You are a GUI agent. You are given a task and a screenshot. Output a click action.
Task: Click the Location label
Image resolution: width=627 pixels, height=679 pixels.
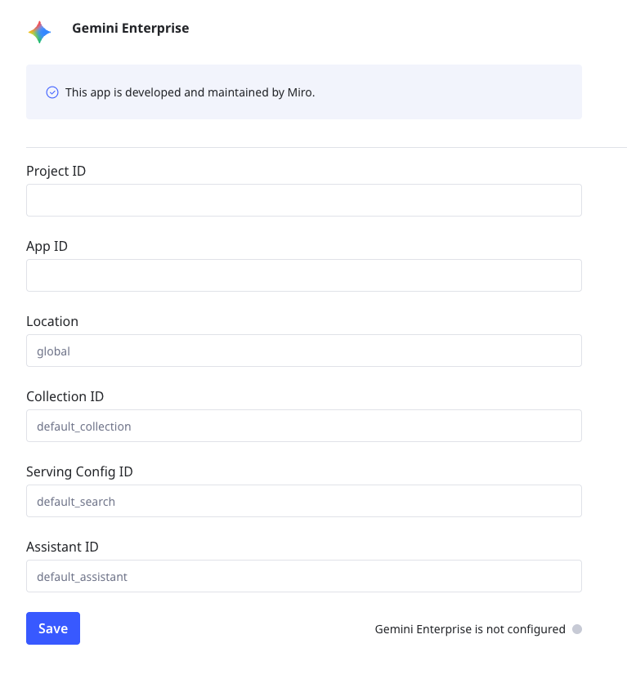(x=52, y=321)
